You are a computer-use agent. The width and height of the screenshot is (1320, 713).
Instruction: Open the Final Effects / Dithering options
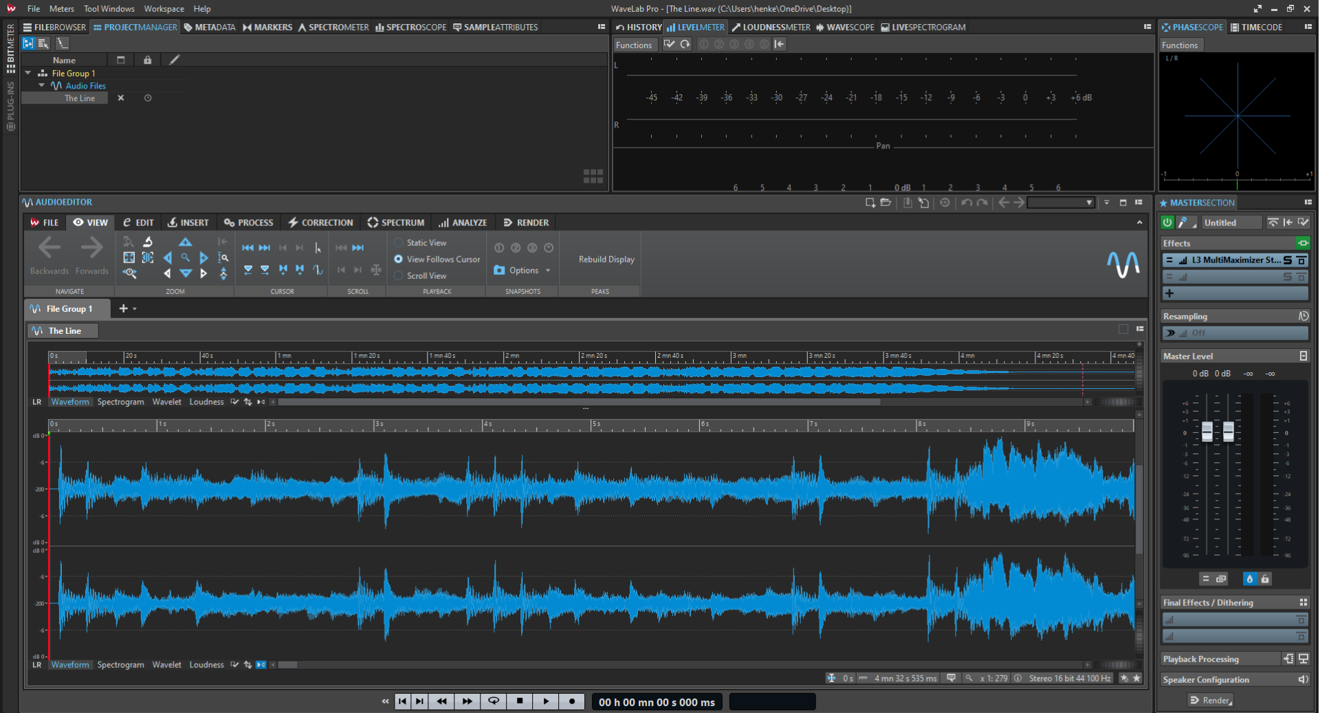[1303, 603]
